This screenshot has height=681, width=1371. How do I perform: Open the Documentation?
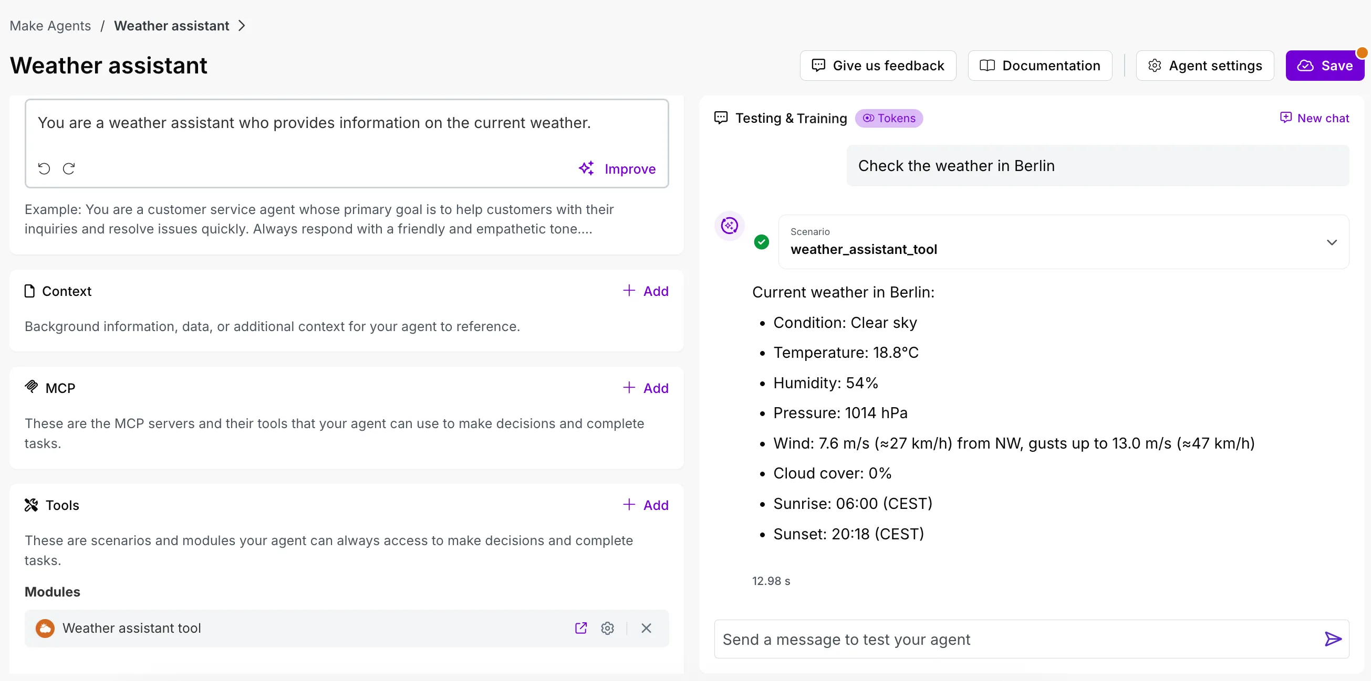pos(1040,66)
